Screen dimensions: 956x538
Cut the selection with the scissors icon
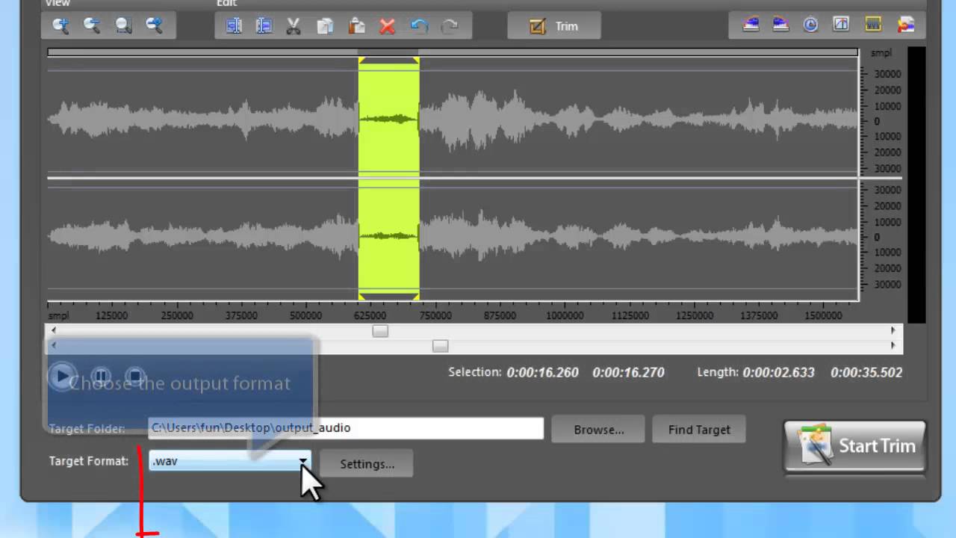click(294, 26)
